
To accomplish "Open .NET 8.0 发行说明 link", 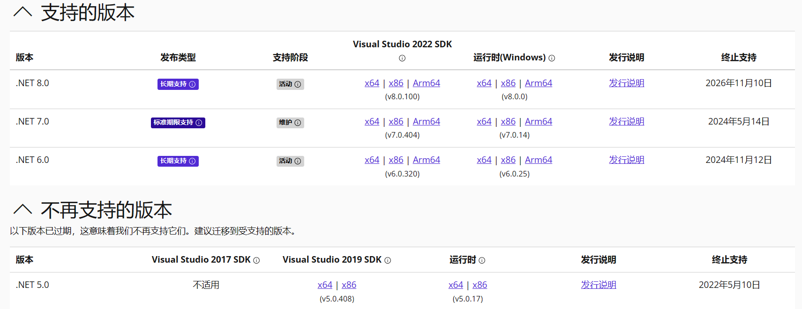I will (626, 83).
